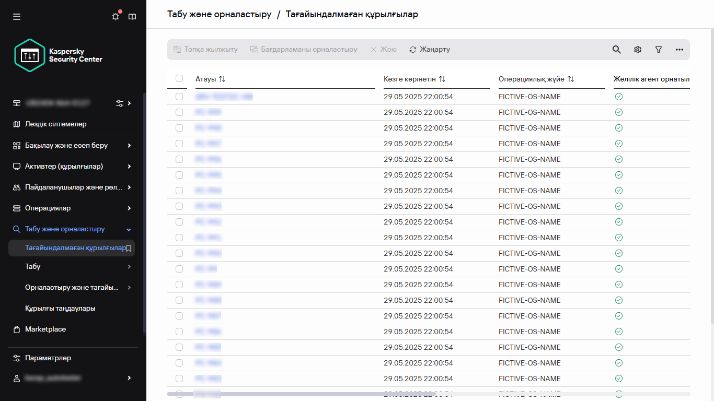Click the Kaspersky Security Center logo
Image resolution: width=714 pixels, height=401 pixels.
tap(59, 55)
